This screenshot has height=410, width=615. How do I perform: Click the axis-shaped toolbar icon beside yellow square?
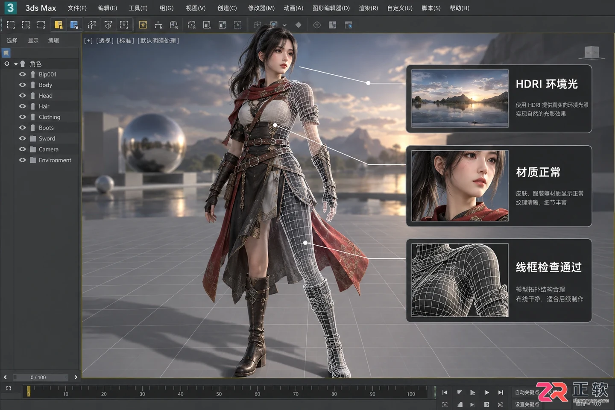(158, 25)
